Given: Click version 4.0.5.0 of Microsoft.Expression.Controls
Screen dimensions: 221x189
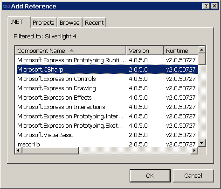Looking at the screenshot, I should click(138, 79).
